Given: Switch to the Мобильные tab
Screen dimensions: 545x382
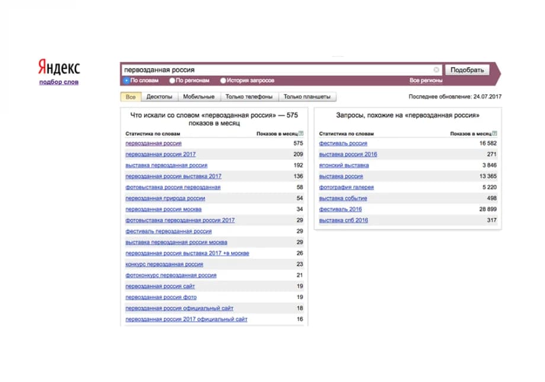Looking at the screenshot, I should pyautogui.click(x=199, y=97).
